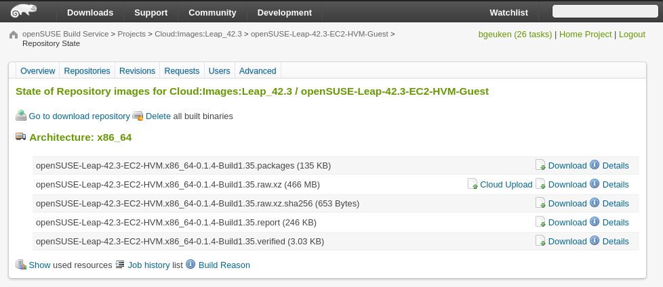Click the download repository icon
This screenshot has height=287, width=663.
point(21,116)
